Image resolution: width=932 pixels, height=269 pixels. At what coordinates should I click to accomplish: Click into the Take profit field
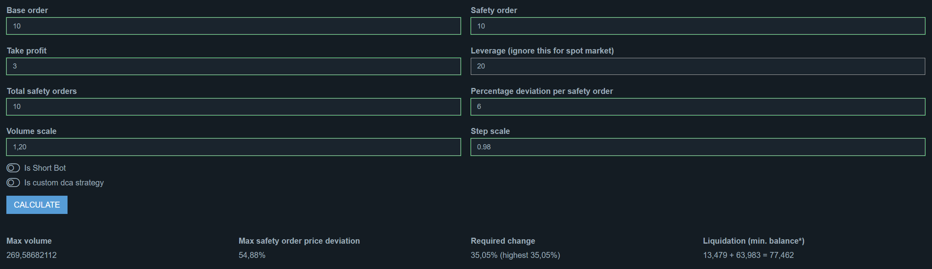[x=234, y=67]
